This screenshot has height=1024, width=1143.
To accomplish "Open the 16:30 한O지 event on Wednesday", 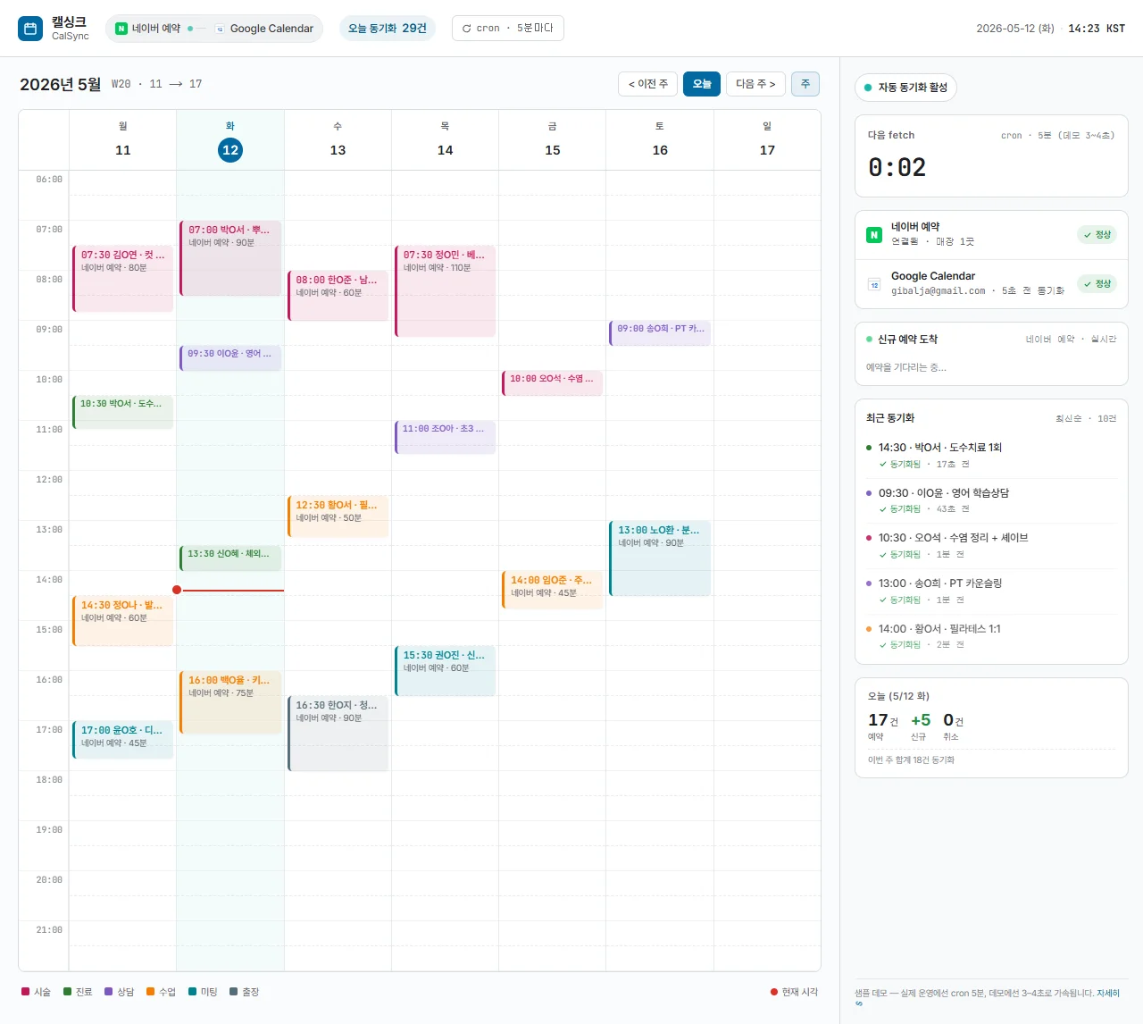I will 338,734.
